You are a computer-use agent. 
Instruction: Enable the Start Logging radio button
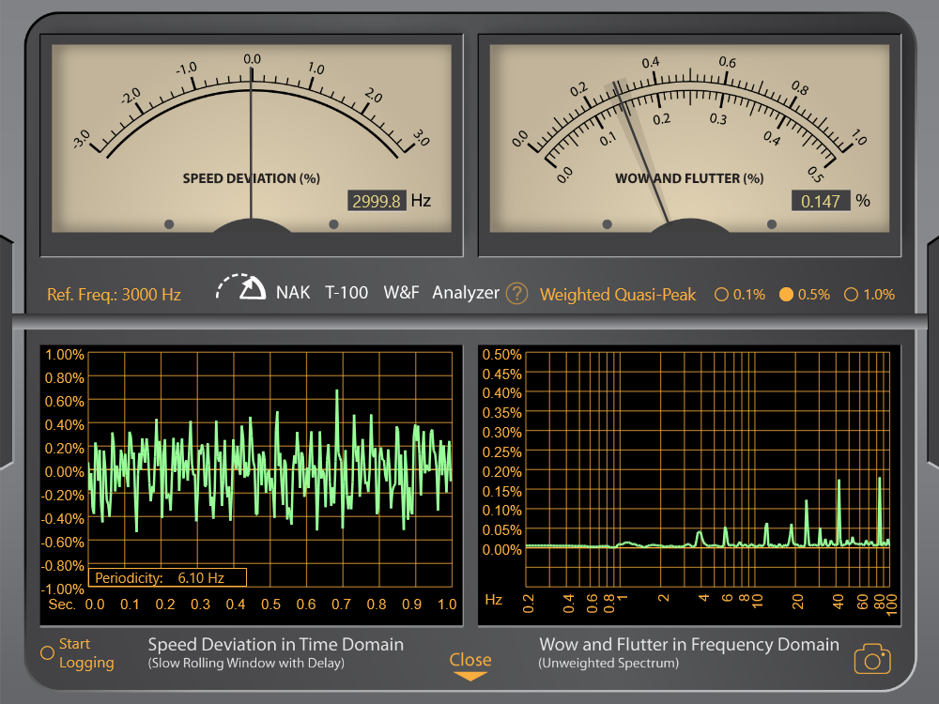pyautogui.click(x=47, y=653)
